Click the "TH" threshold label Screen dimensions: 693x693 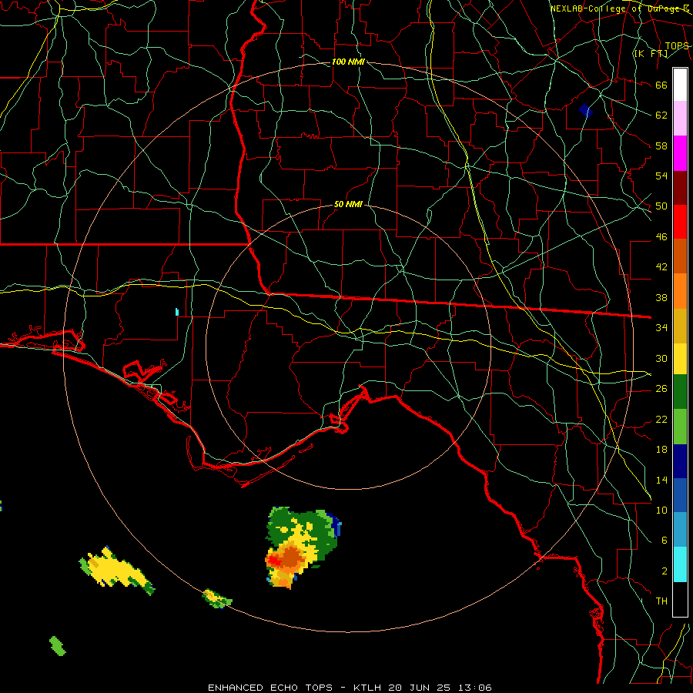pos(661,601)
